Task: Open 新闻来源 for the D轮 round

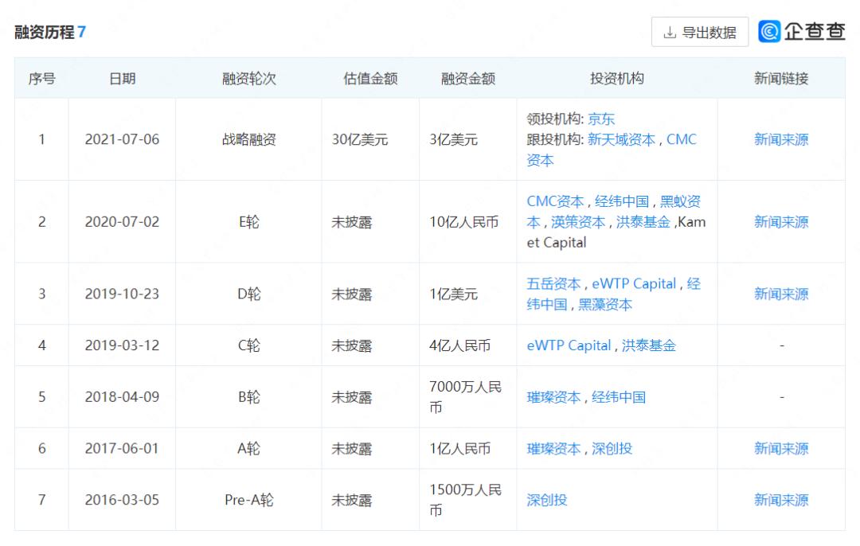Action: click(781, 294)
